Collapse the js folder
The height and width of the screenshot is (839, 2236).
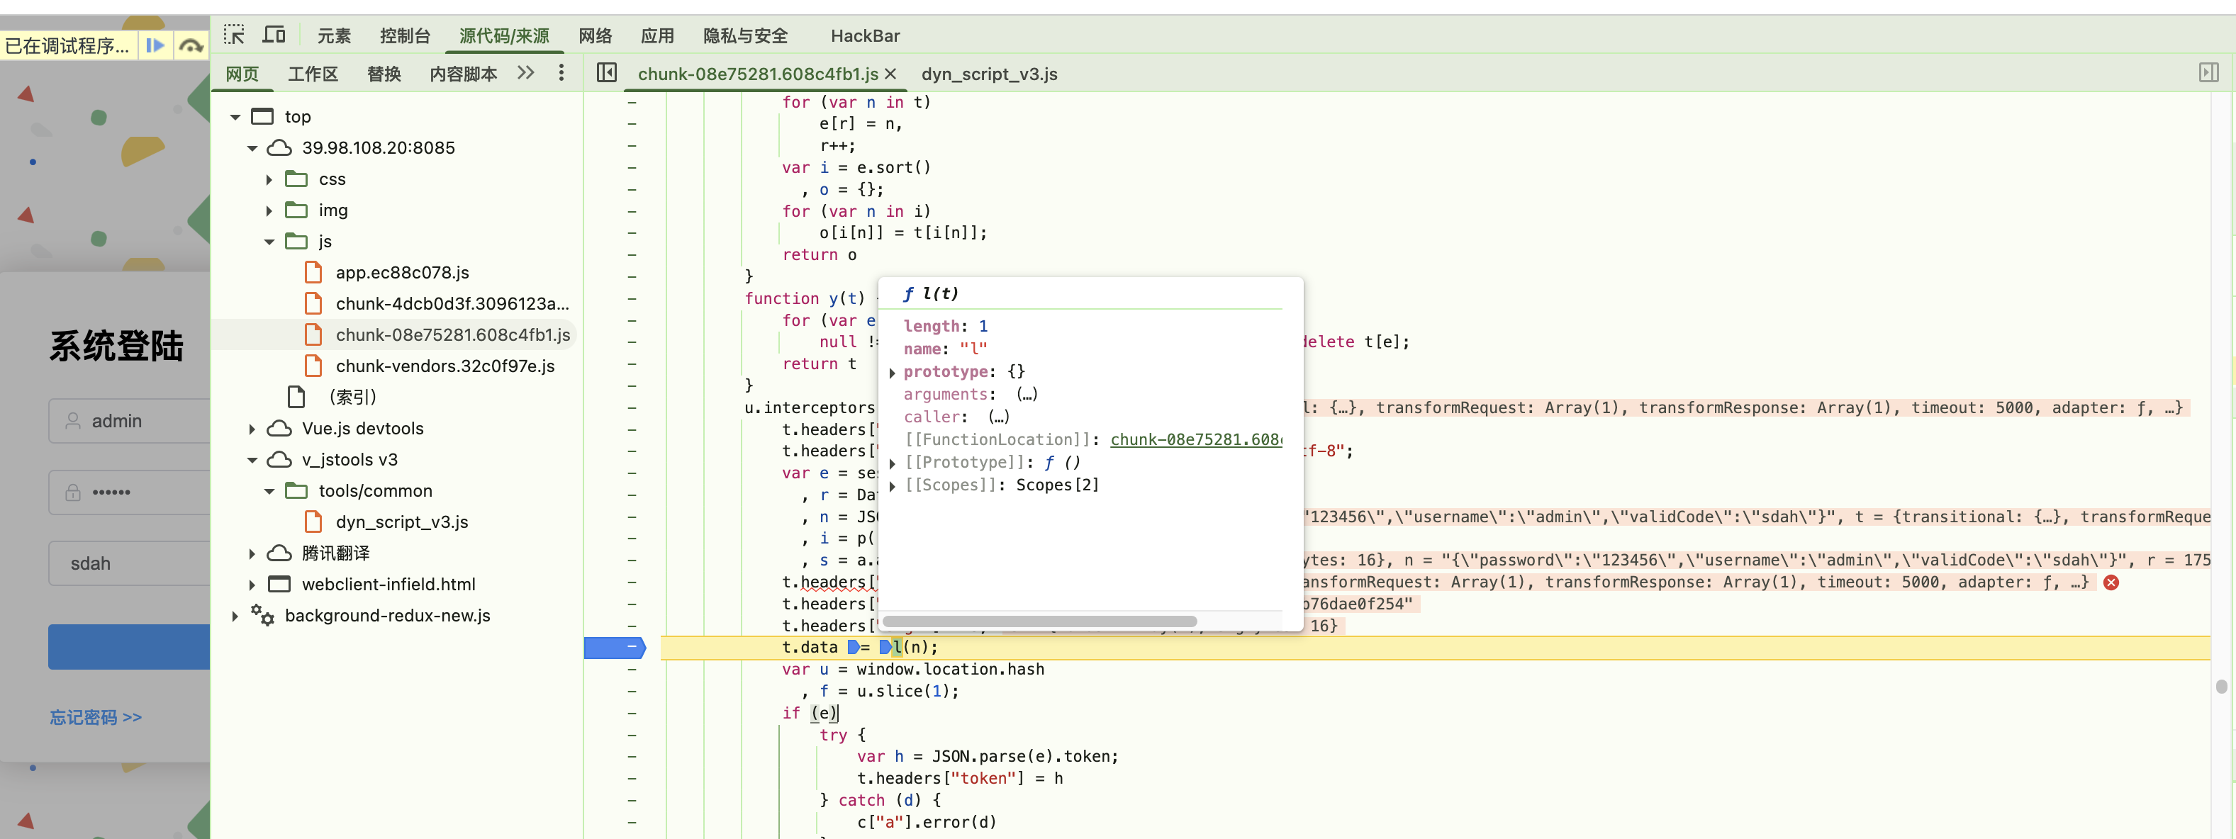(x=269, y=241)
